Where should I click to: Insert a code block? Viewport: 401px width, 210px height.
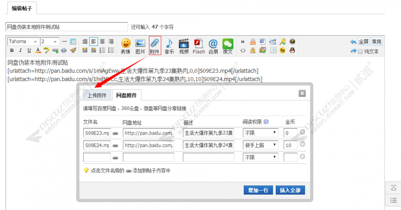tap(243, 50)
